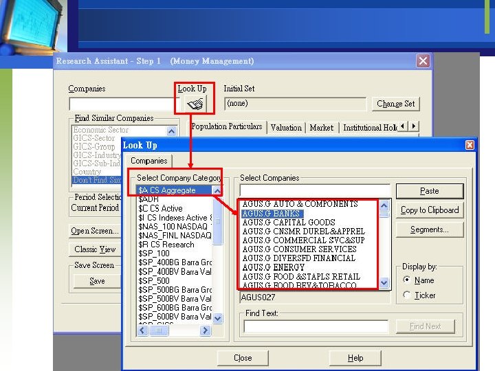495x371 pixels.
Task: Click Copy to Clipboard button
Action: [430, 210]
